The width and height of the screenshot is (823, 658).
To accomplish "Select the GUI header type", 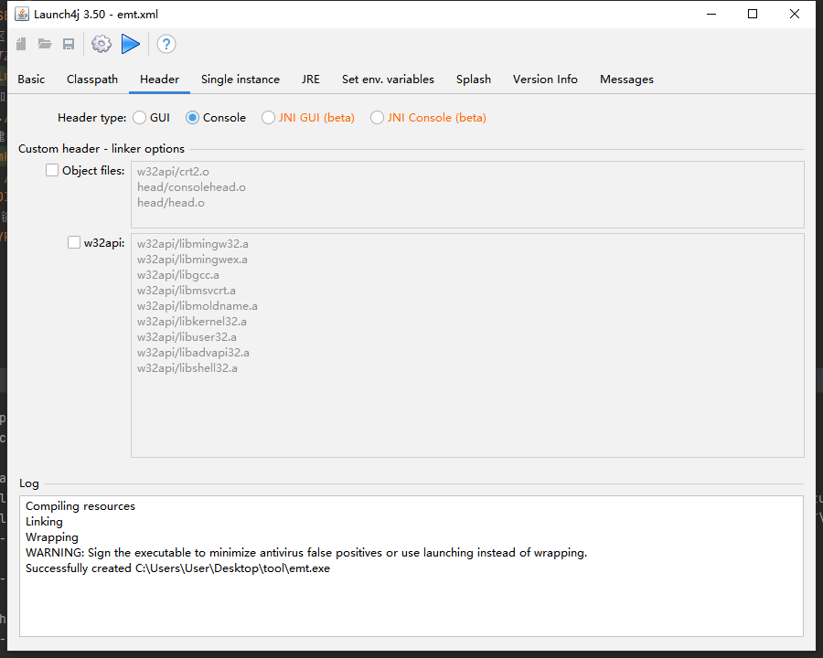I will (x=140, y=118).
